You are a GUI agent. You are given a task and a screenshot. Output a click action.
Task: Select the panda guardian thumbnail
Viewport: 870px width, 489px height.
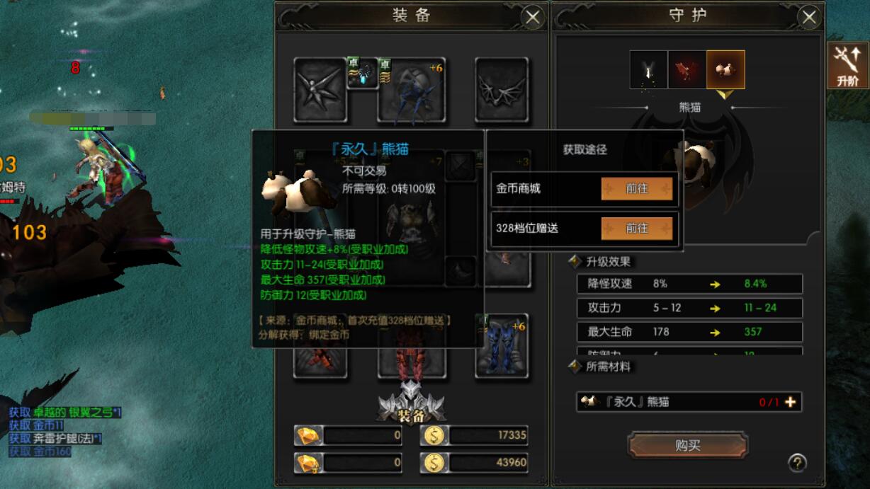click(x=725, y=69)
